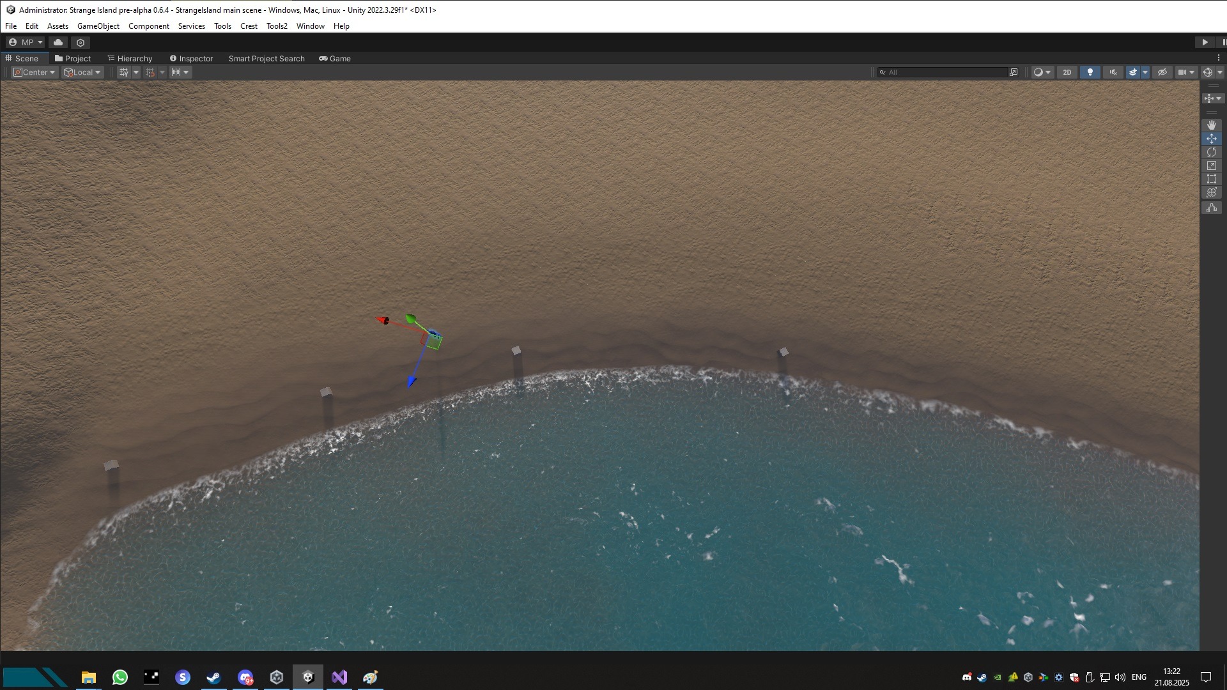The width and height of the screenshot is (1227, 690).
Task: Open the MP account button
Action: click(x=26, y=42)
